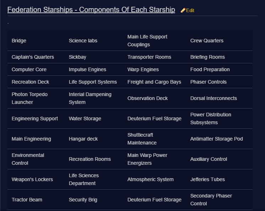Select the Phaser Controls cell
265x211 pixels.
209,82
